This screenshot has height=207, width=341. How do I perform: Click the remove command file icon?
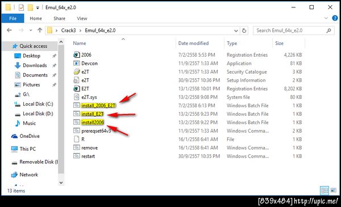(x=76, y=147)
